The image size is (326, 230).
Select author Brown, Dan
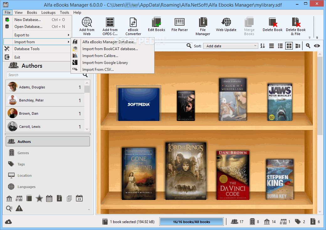[x=45, y=113]
